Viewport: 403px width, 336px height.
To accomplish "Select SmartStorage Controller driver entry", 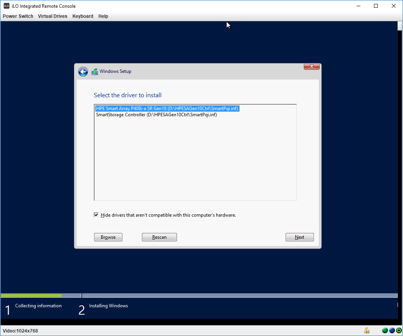I will (x=157, y=115).
